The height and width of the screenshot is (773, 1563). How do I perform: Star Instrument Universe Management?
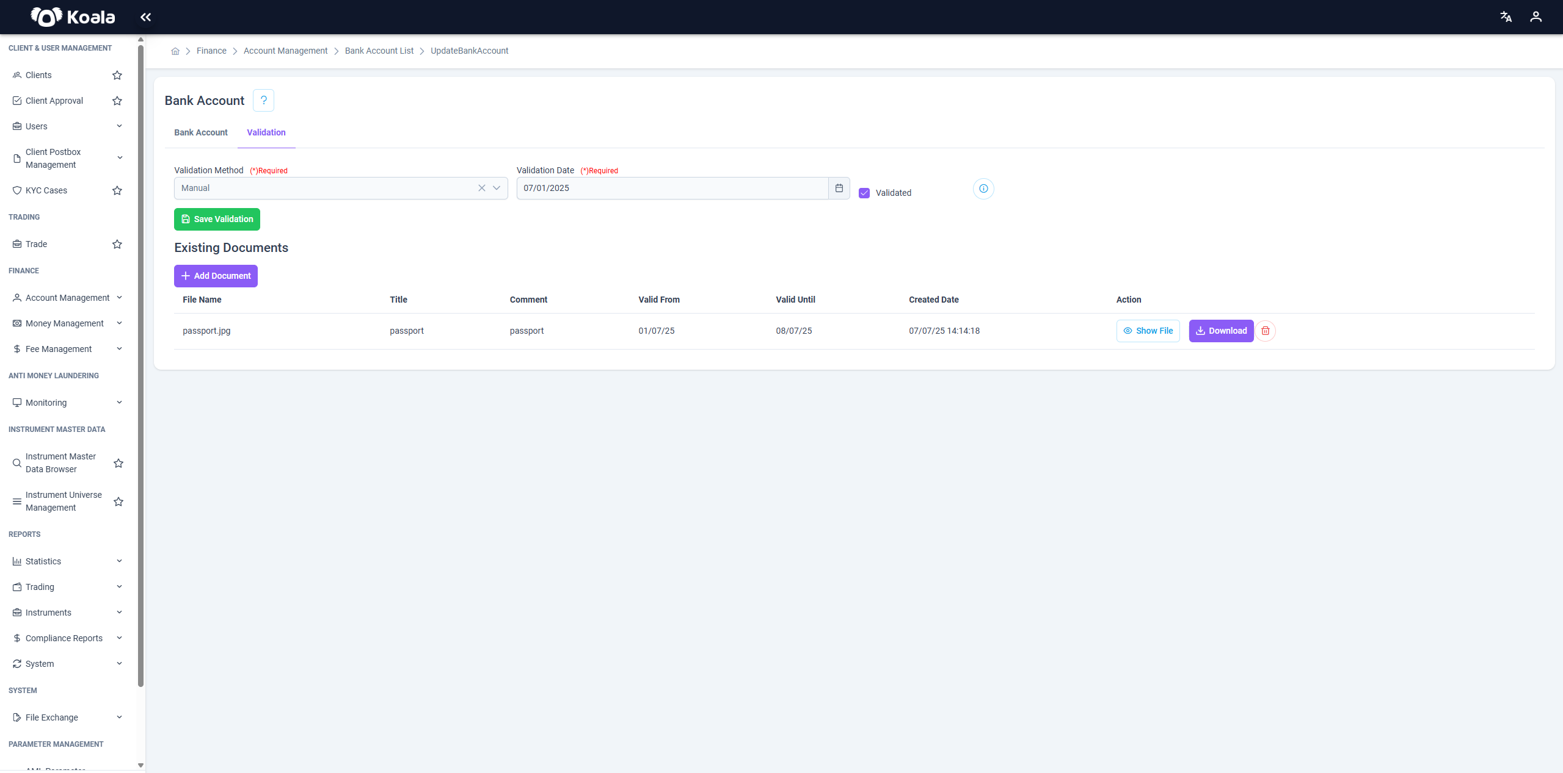(x=118, y=502)
